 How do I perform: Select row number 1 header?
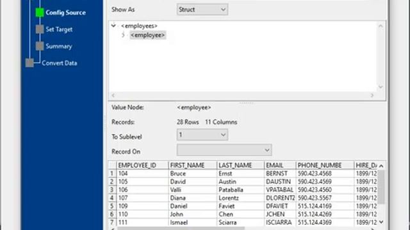click(x=112, y=173)
